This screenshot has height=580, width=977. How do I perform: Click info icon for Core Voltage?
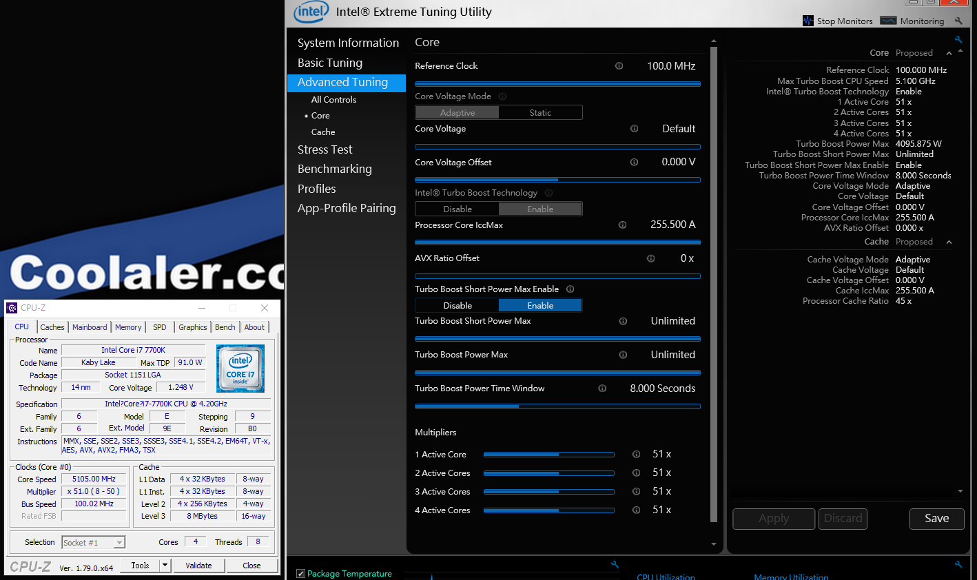tap(634, 129)
